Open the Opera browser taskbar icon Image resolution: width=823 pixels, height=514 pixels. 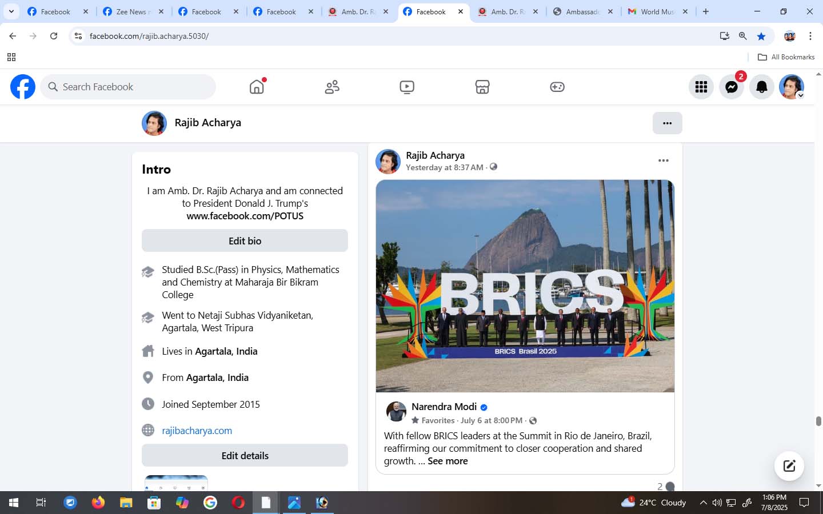(238, 503)
